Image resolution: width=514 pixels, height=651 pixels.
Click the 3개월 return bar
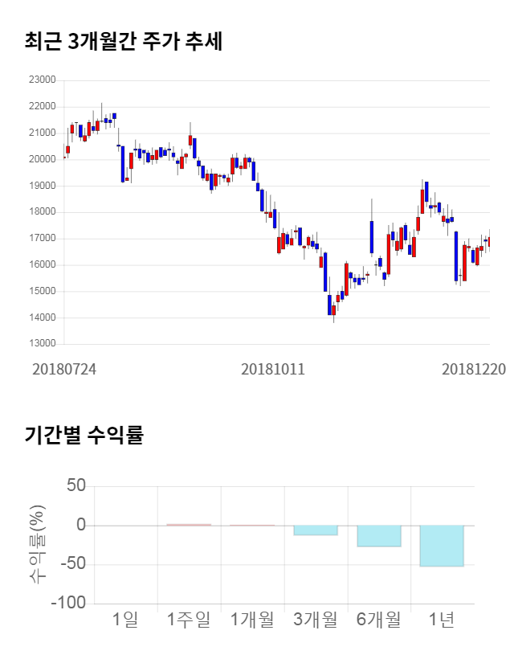[315, 530]
